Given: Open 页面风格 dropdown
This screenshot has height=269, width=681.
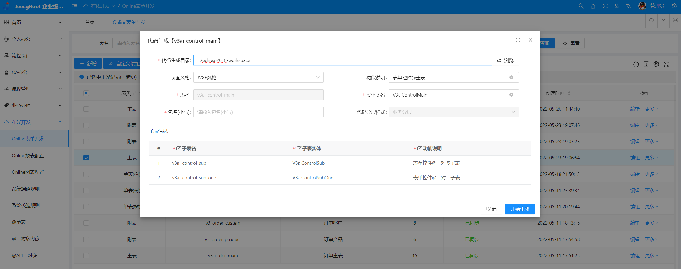Looking at the screenshot, I should pyautogui.click(x=258, y=77).
